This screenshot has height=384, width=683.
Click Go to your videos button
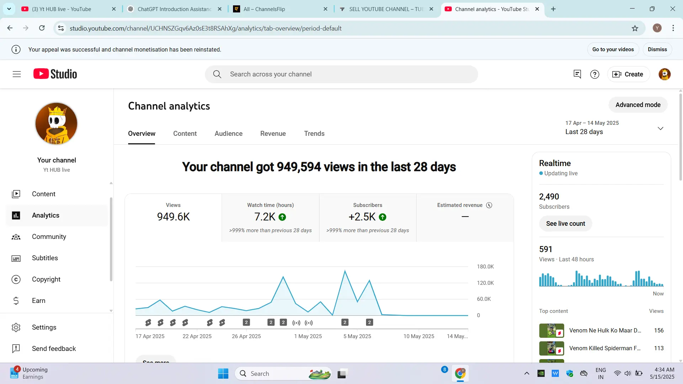pyautogui.click(x=613, y=49)
